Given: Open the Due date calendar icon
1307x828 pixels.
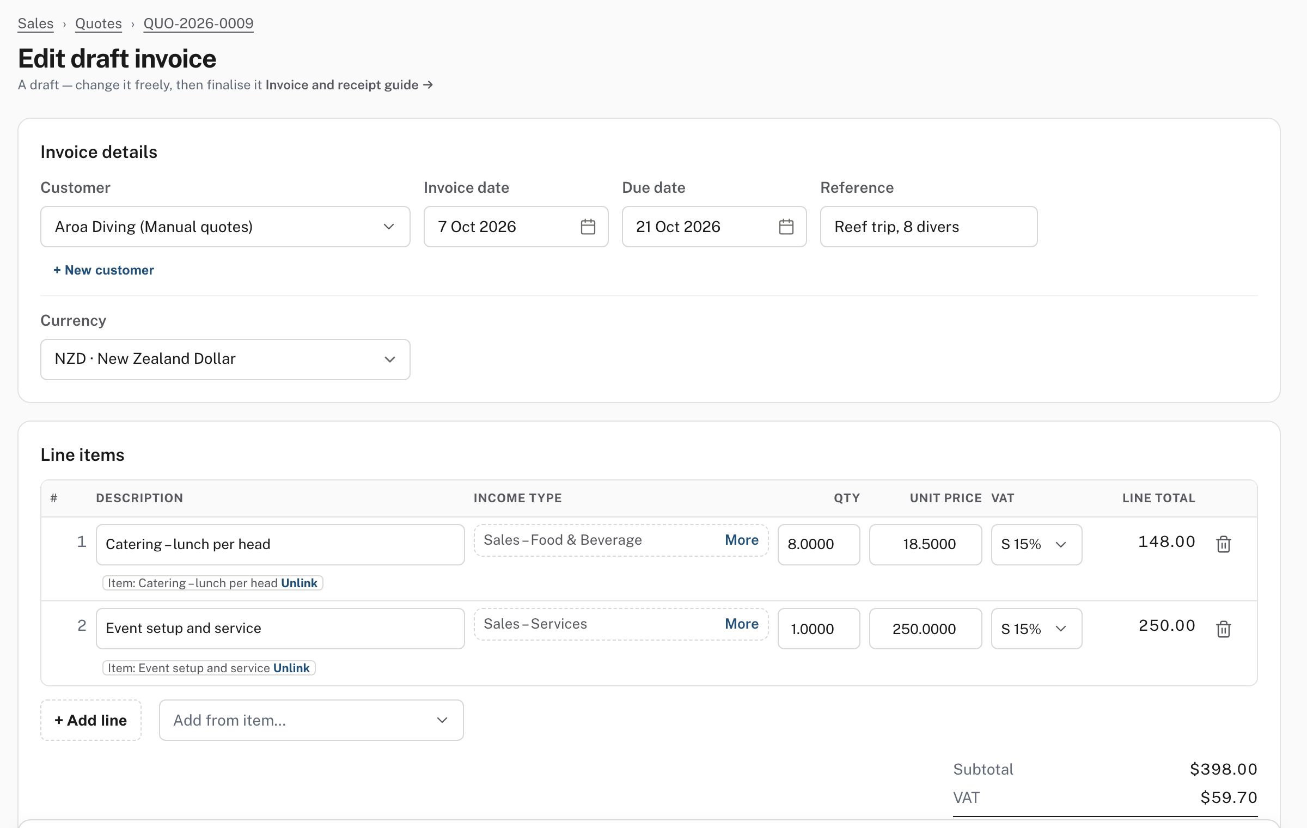Looking at the screenshot, I should point(786,227).
